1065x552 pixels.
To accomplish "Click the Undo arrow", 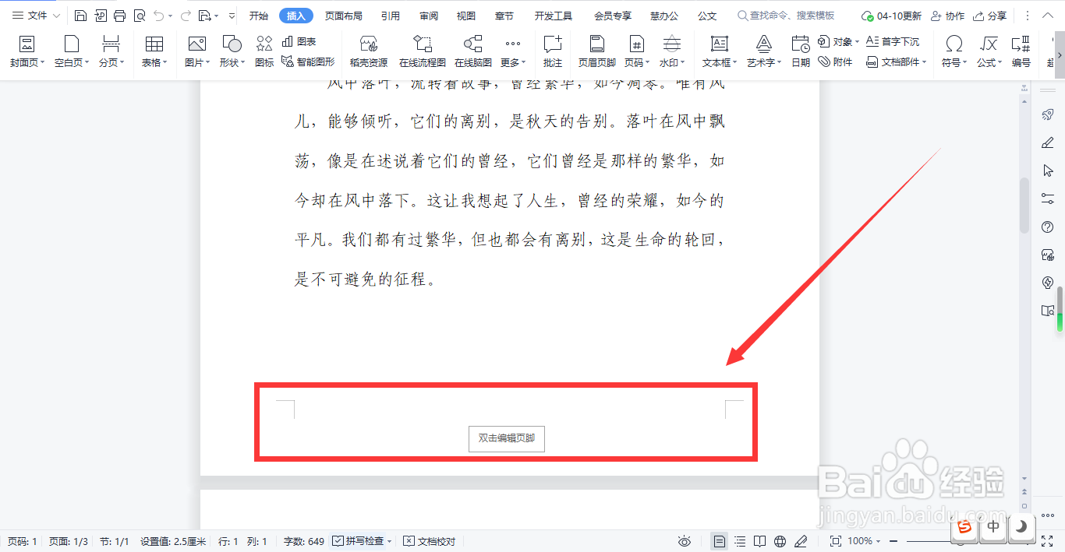I will (158, 16).
